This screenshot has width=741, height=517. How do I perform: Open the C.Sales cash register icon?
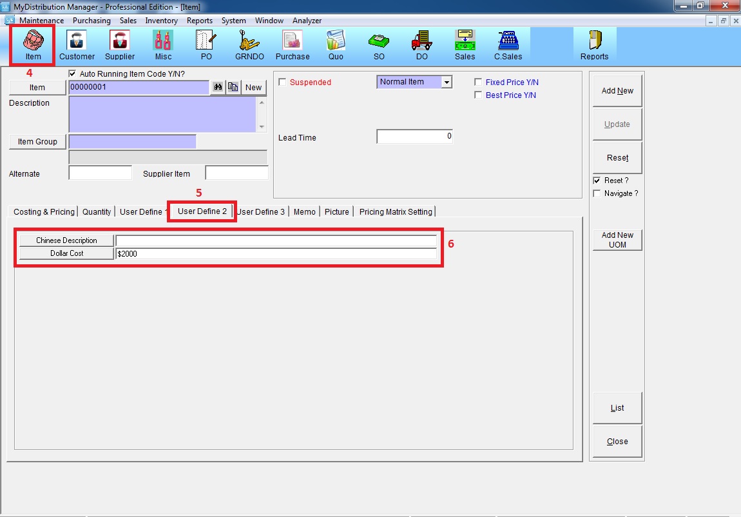pos(508,45)
